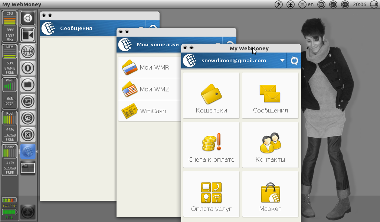Select the Мои WMZ wallet
Image resolution: width=380 pixels, height=222 pixels.
coord(150,89)
